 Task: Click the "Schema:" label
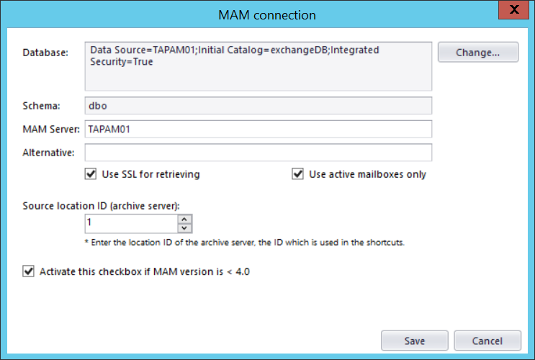click(x=42, y=105)
